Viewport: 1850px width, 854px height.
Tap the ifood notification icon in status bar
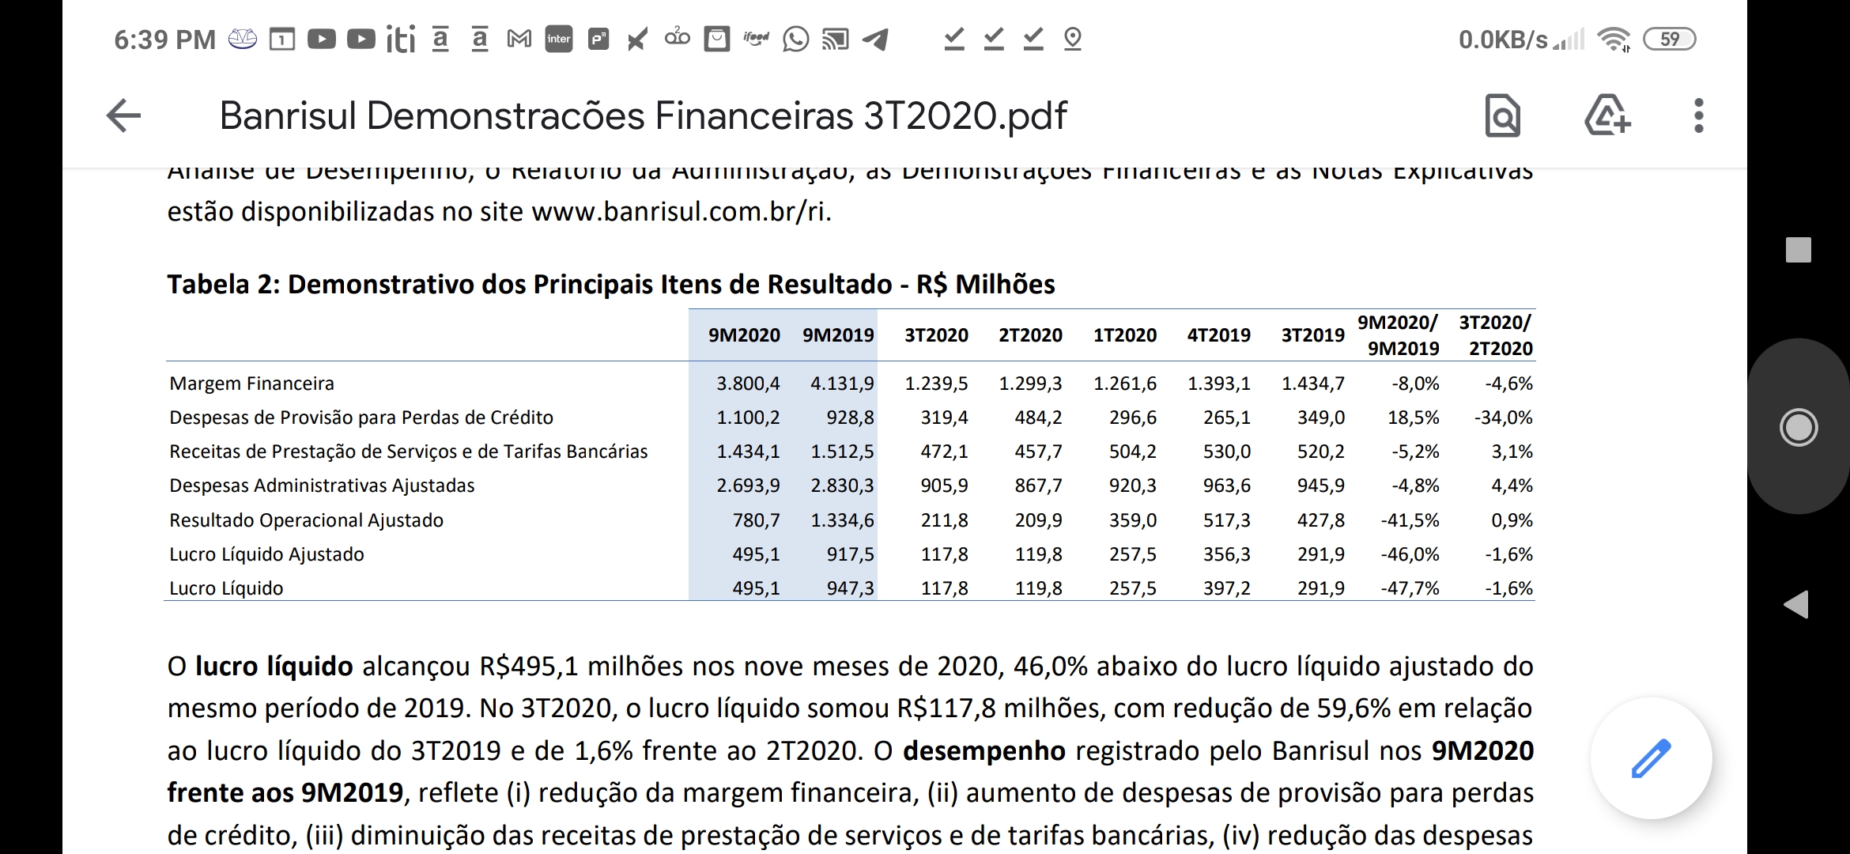756,38
